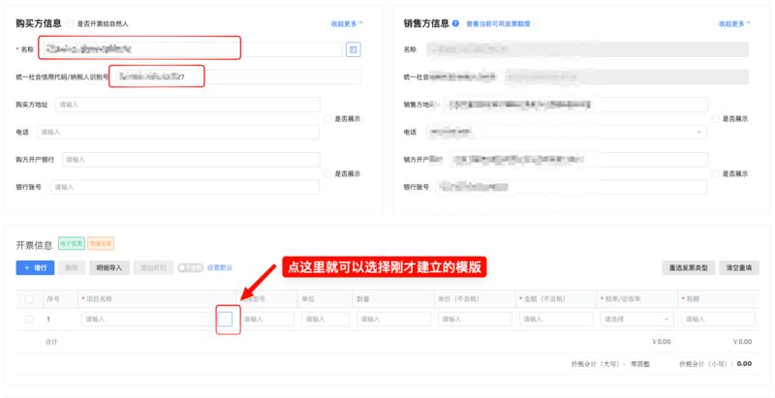This screenshot has width=775, height=398.
Task: Tick the select-all checkbox in the table header
Action: pyautogui.click(x=29, y=299)
